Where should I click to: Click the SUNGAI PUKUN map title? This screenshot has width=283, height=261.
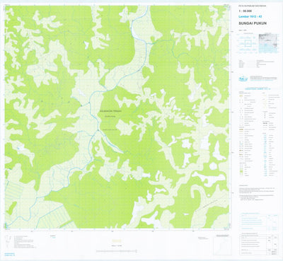point(253,23)
